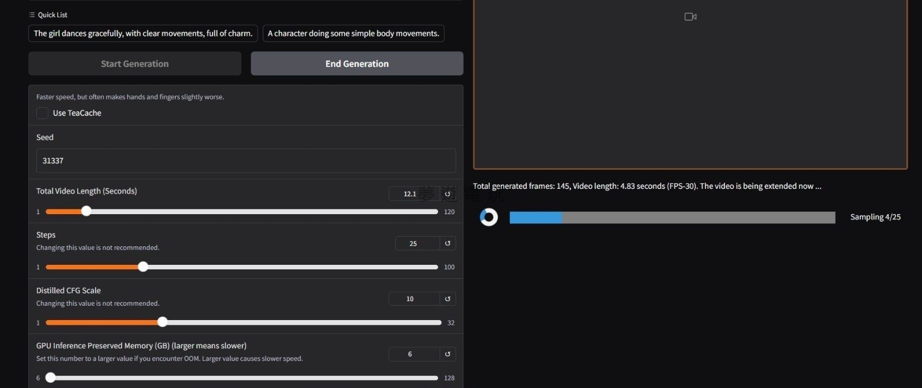Reset Steps value to default

tap(447, 244)
